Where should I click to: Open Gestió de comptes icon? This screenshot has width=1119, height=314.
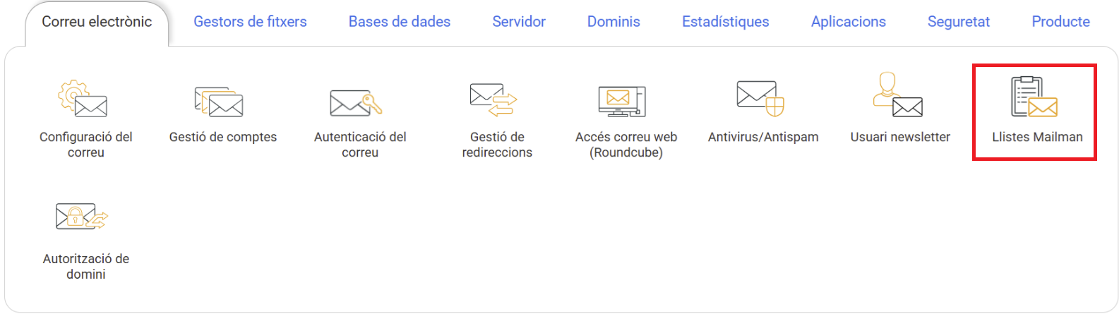(219, 102)
